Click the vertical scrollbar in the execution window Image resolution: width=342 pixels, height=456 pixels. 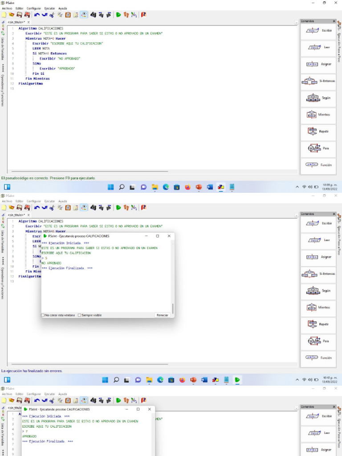pyautogui.click(x=173, y=308)
